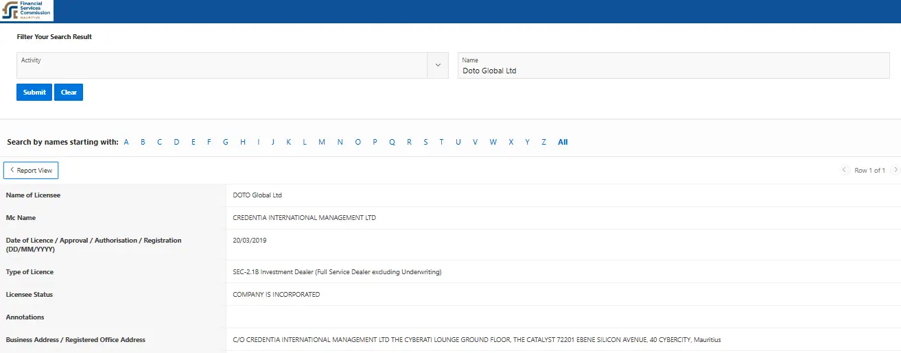
Task: Click the Name of Licensee label
Action: pyautogui.click(x=33, y=195)
